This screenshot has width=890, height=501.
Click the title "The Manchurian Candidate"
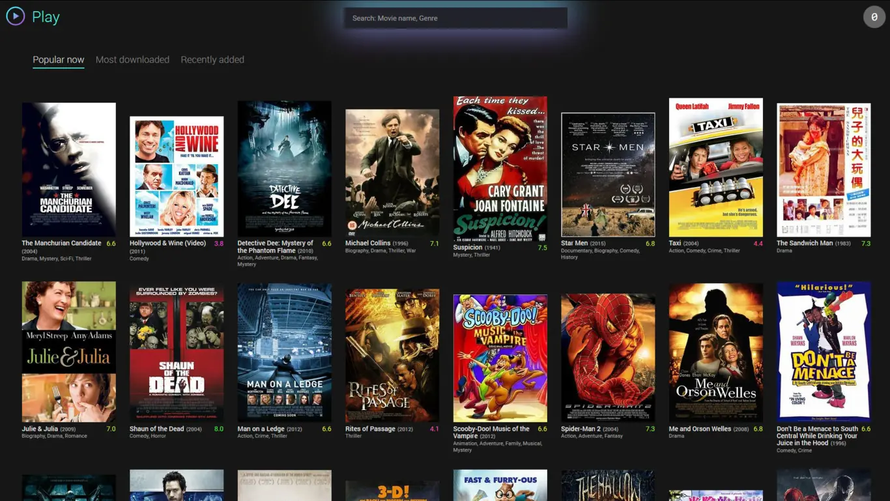pyautogui.click(x=62, y=243)
